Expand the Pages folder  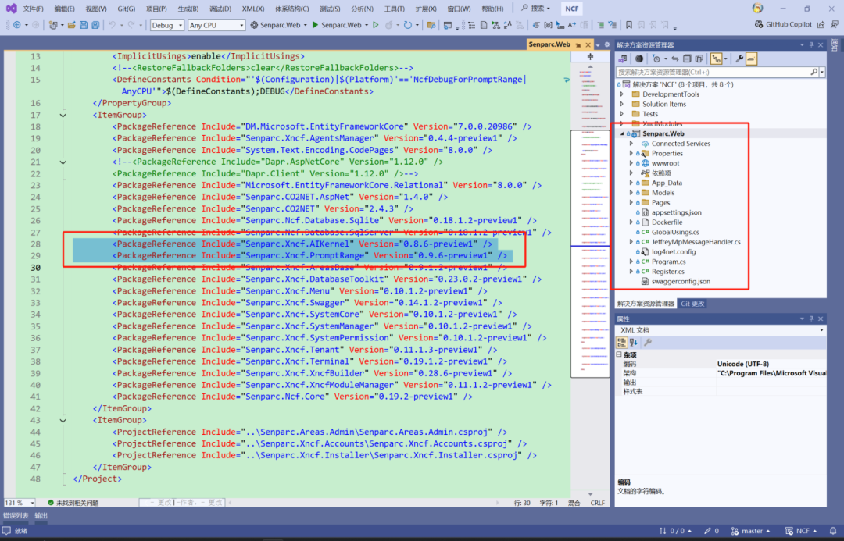(631, 202)
